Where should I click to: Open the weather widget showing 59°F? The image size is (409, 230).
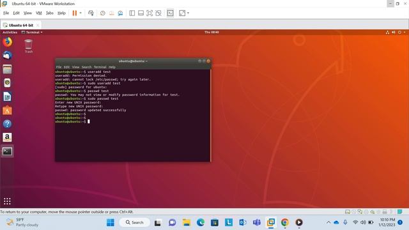click(x=22, y=222)
